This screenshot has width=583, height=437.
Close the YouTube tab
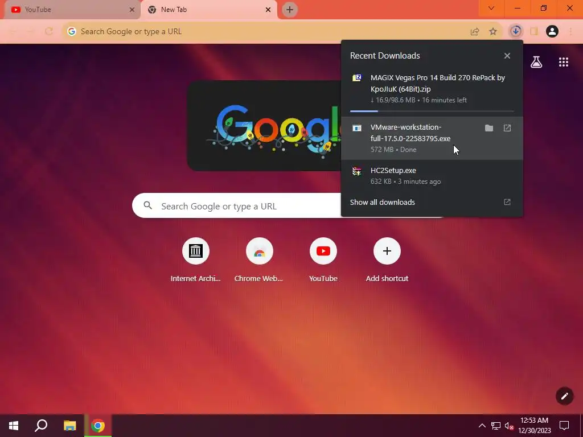(x=132, y=10)
